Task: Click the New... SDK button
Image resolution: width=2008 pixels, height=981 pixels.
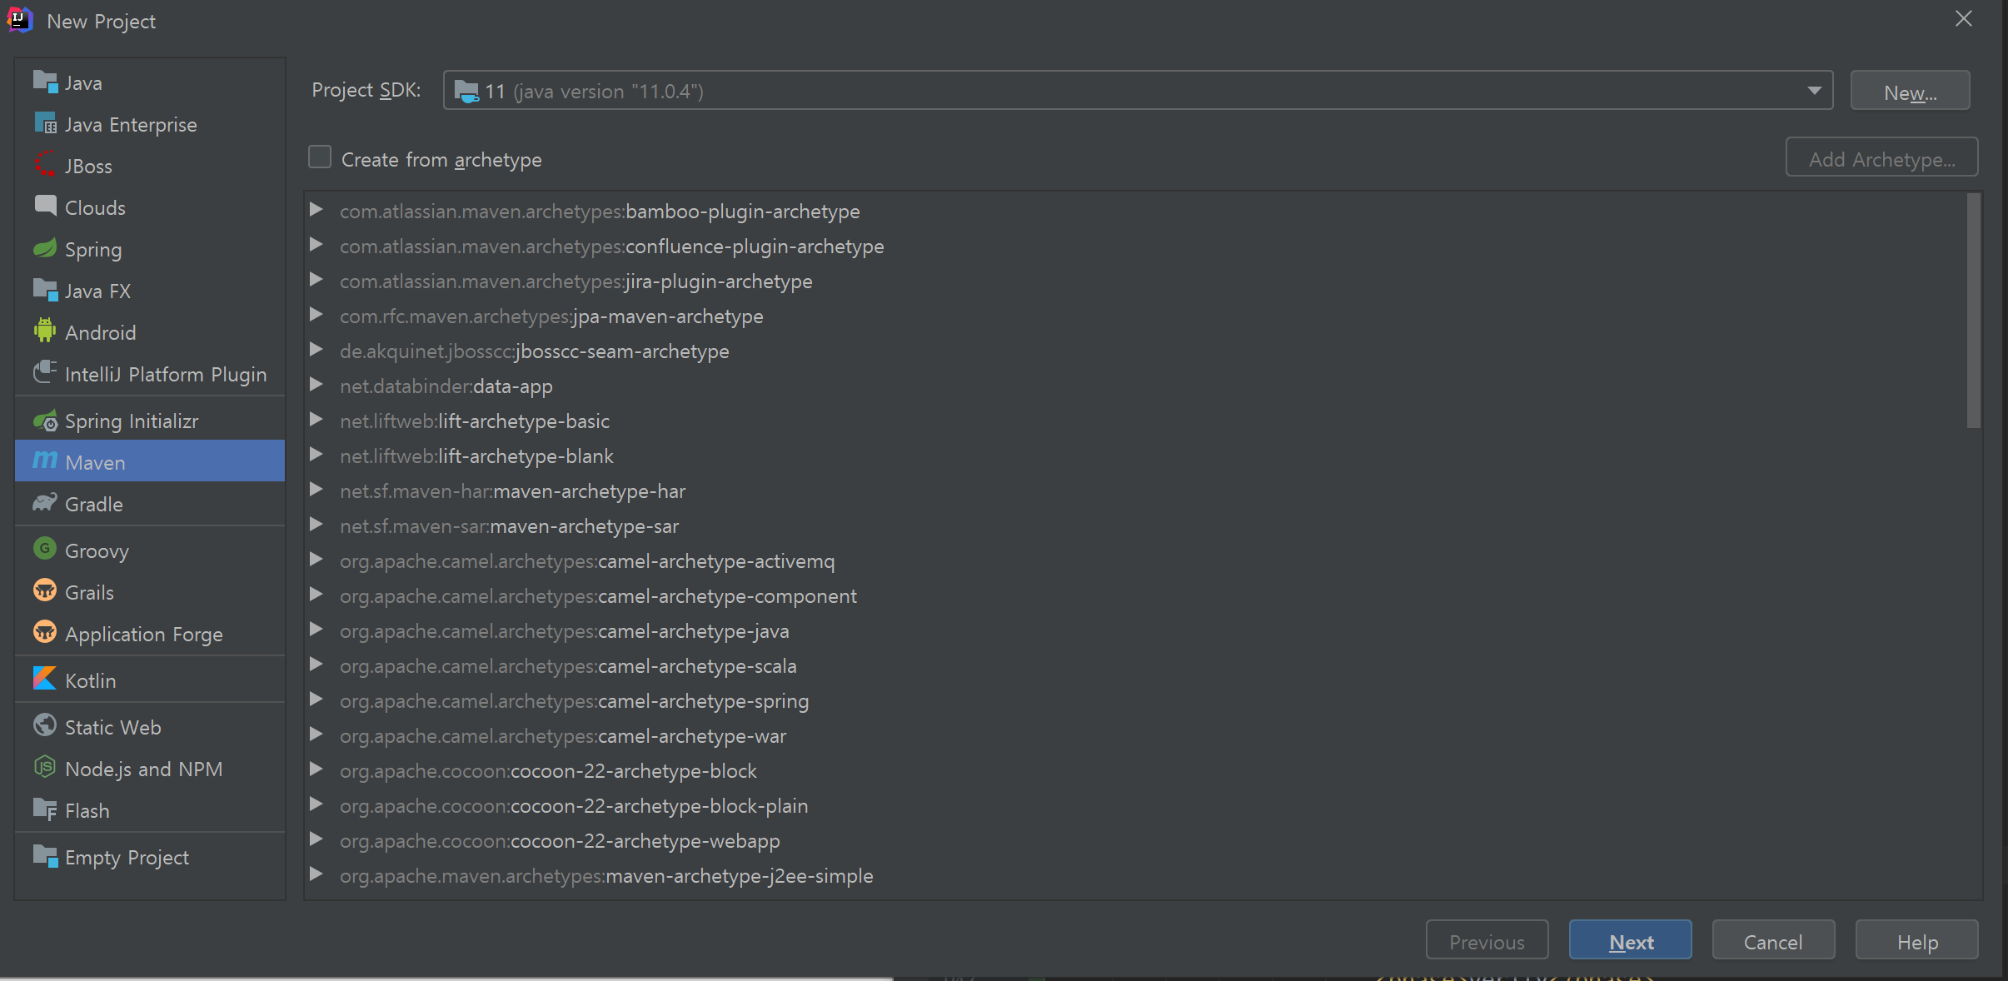Action: [x=1910, y=92]
